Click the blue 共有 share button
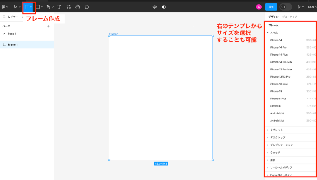The height and width of the screenshot is (180, 317). [x=271, y=7]
